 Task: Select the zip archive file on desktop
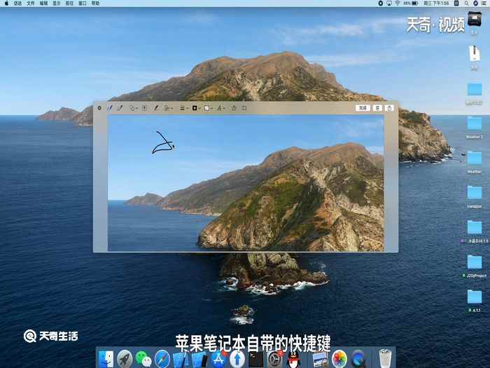click(x=475, y=54)
